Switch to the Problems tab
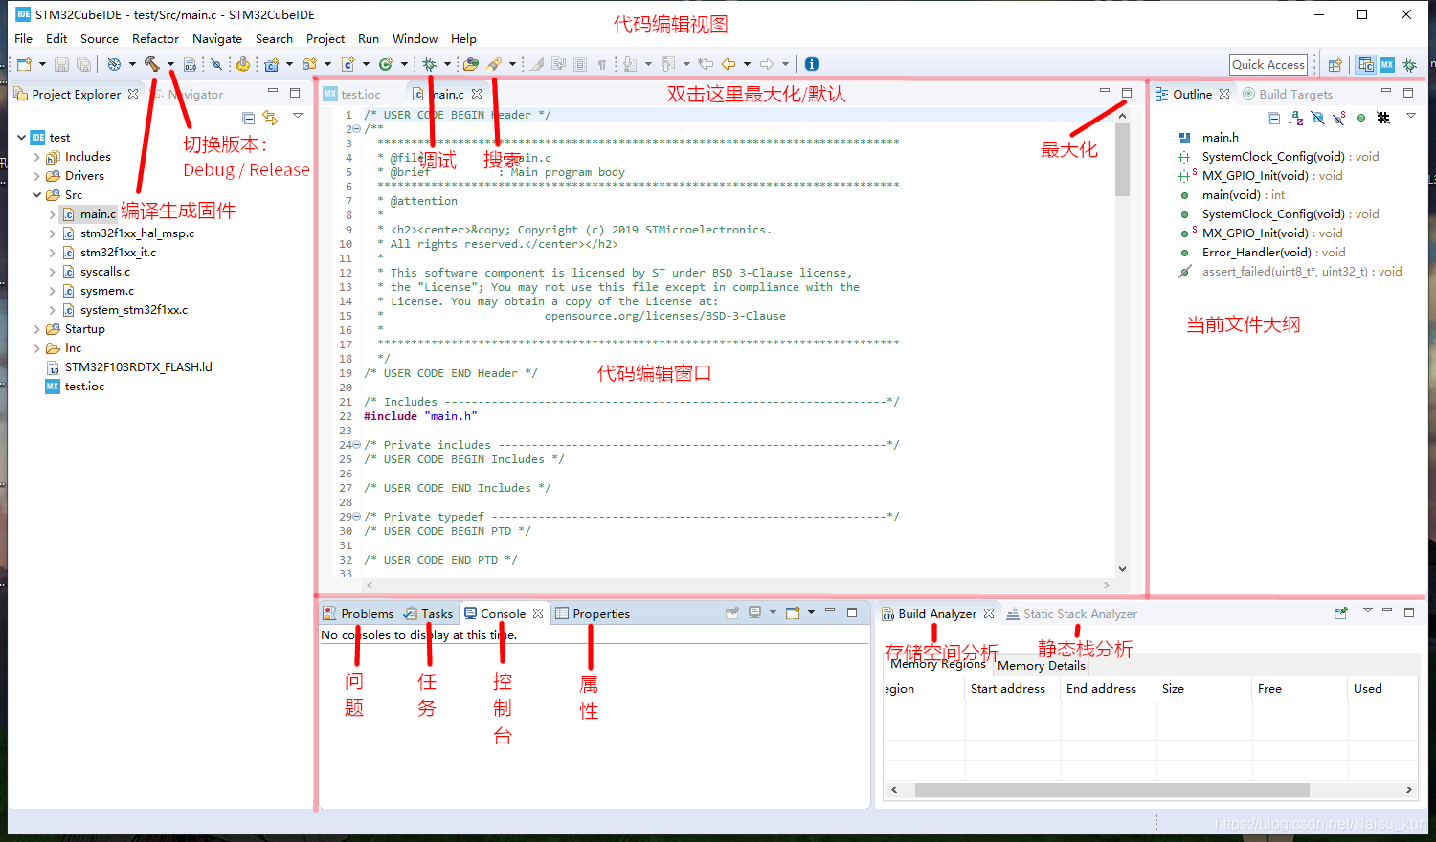Viewport: 1436px width, 842px height. tap(358, 613)
